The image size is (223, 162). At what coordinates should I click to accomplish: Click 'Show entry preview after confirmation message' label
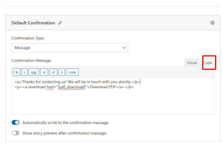click(x=64, y=133)
